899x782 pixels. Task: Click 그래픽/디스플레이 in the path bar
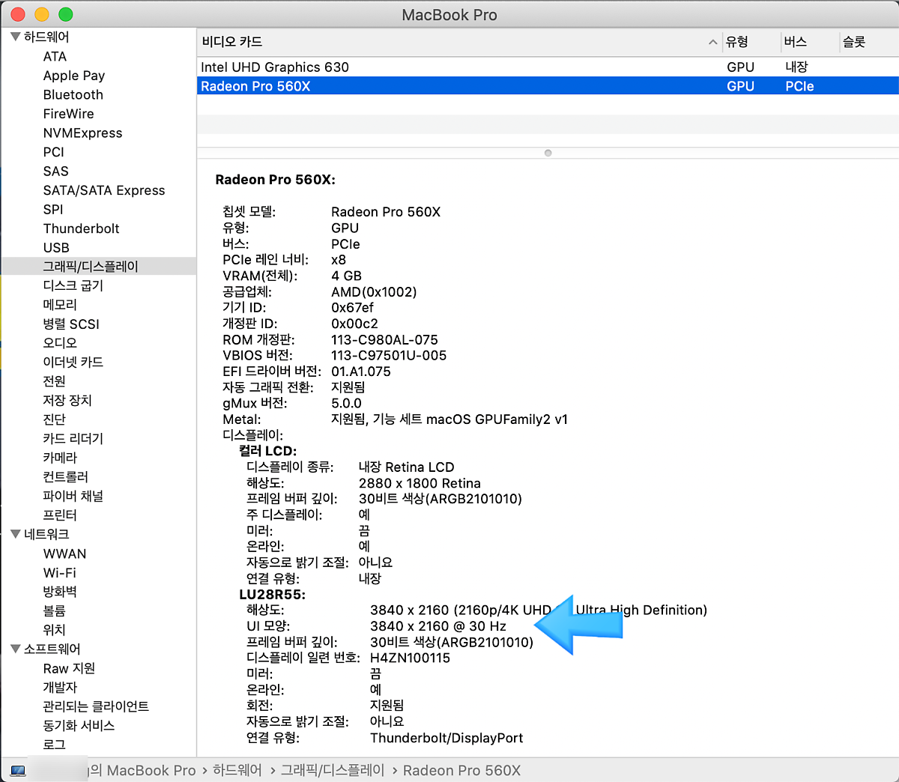(333, 770)
